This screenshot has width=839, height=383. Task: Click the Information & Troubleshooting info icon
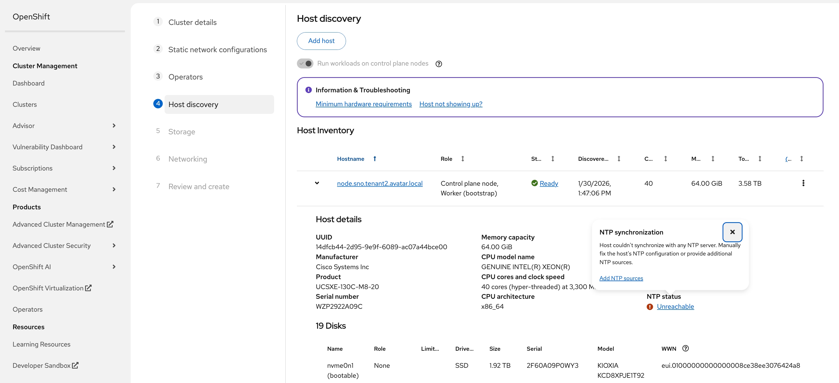tap(308, 90)
